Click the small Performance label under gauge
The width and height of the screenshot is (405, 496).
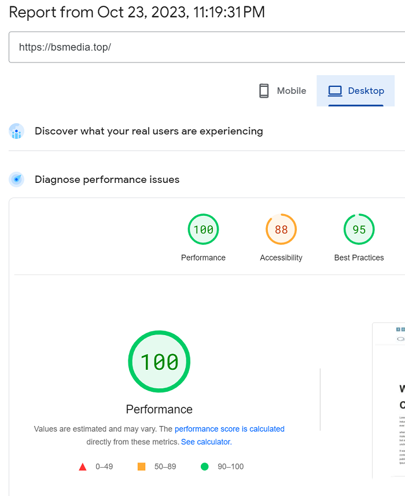click(203, 258)
